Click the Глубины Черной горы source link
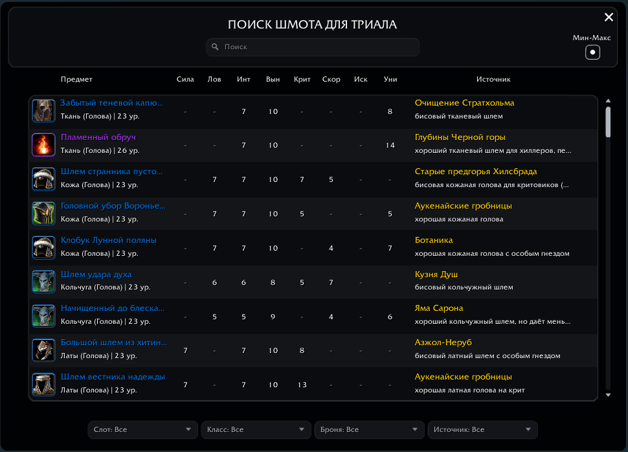Image resolution: width=628 pixels, height=452 pixels. 460,137
